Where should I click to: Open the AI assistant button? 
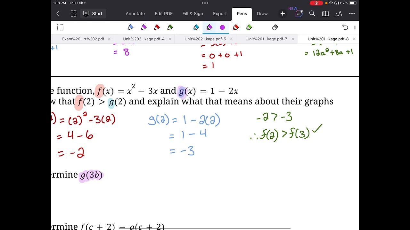(299, 13)
